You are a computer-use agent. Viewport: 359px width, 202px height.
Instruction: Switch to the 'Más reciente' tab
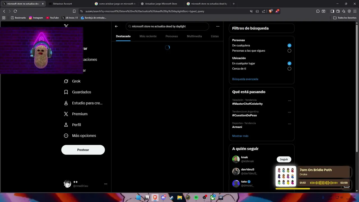tap(148, 36)
